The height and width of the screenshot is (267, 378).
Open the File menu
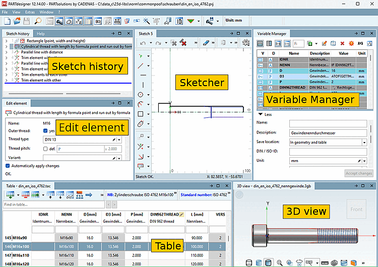[5, 12]
